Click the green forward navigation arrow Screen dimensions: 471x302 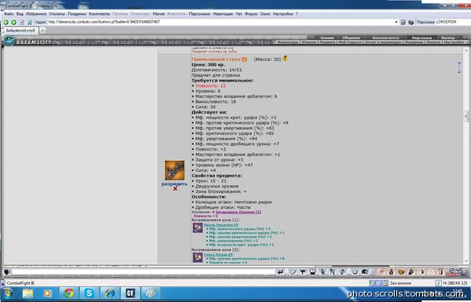[x=14, y=22]
